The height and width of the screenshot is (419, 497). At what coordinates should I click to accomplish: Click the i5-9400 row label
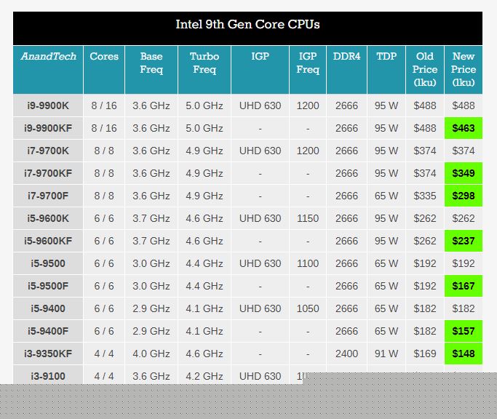tap(48, 308)
